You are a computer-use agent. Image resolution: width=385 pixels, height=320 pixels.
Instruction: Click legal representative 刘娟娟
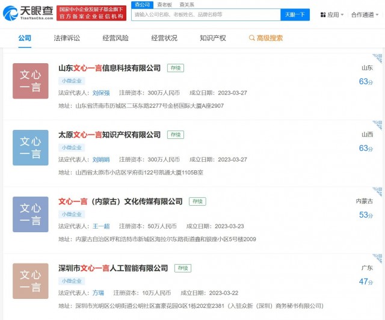(101, 159)
